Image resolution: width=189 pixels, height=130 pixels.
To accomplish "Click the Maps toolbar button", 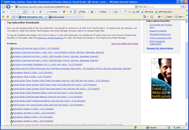I will [82, 12].
